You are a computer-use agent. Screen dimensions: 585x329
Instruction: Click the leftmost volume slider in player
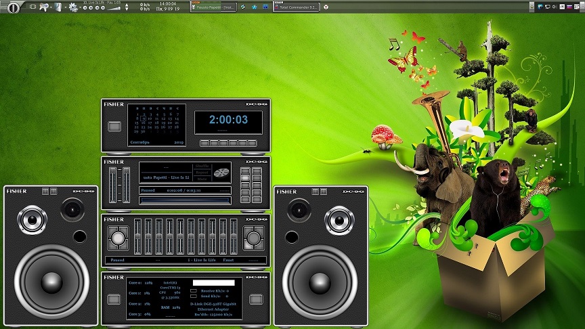(112, 183)
